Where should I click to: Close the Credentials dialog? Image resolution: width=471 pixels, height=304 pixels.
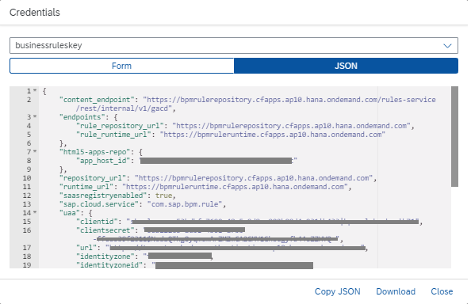(x=442, y=291)
